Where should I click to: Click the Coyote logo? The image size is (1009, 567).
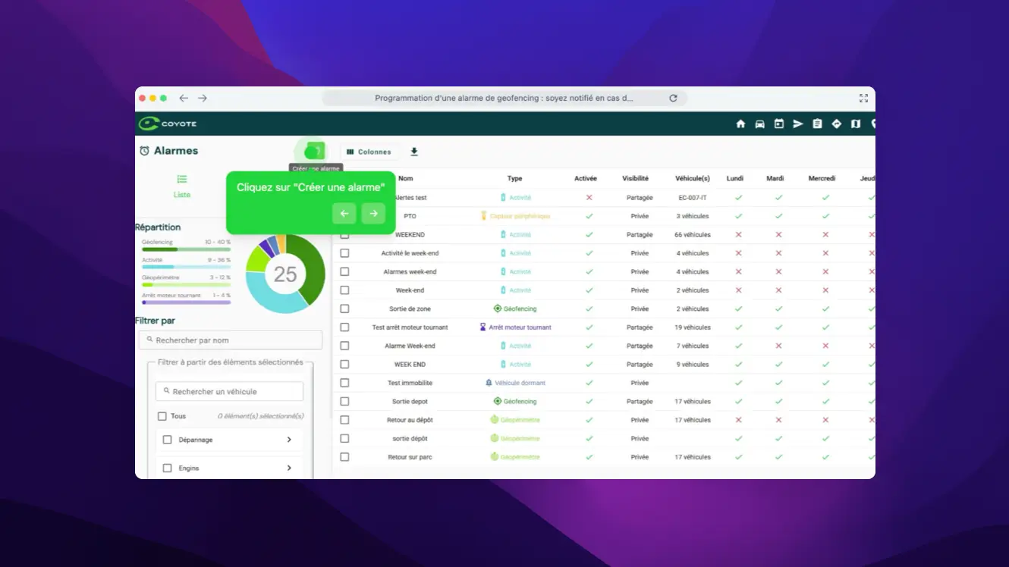tap(168, 124)
